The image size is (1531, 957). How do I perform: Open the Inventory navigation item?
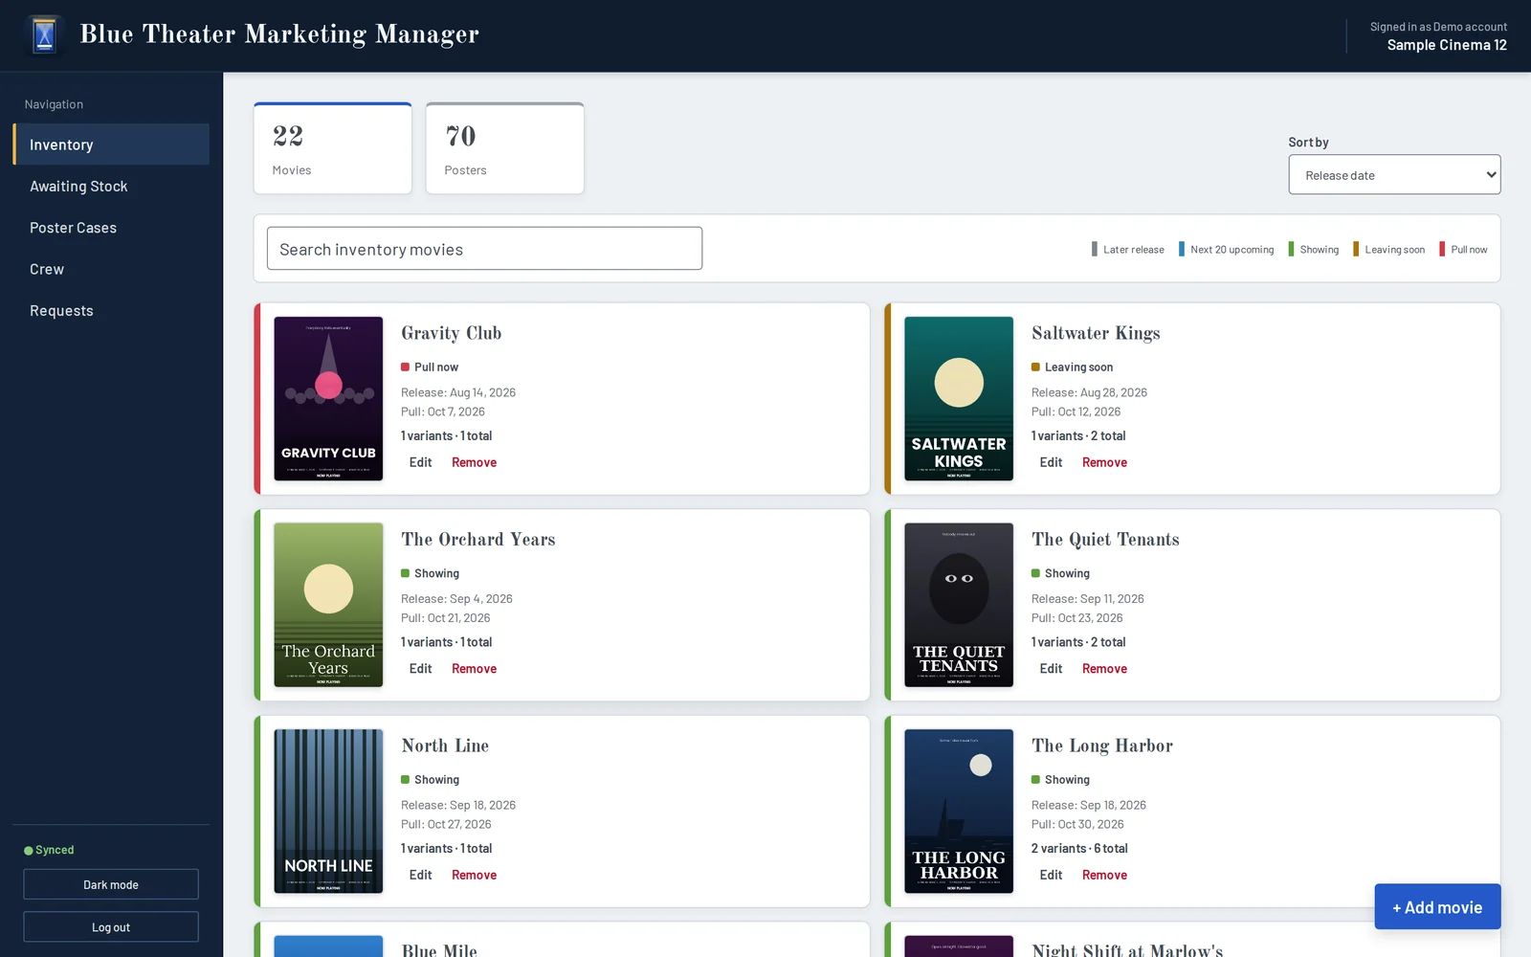[x=111, y=145]
